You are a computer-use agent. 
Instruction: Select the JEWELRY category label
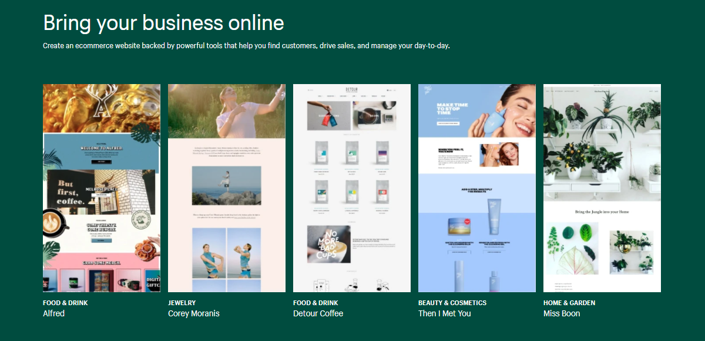[x=182, y=303]
